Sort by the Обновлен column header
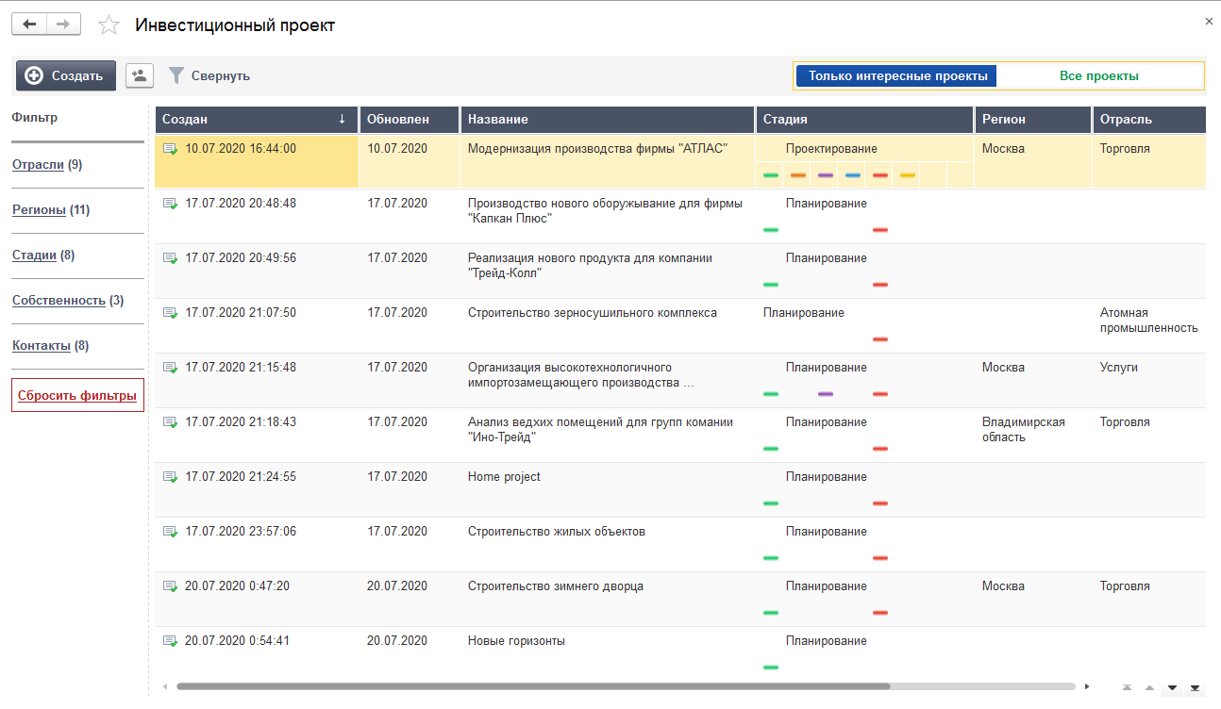 click(x=409, y=120)
